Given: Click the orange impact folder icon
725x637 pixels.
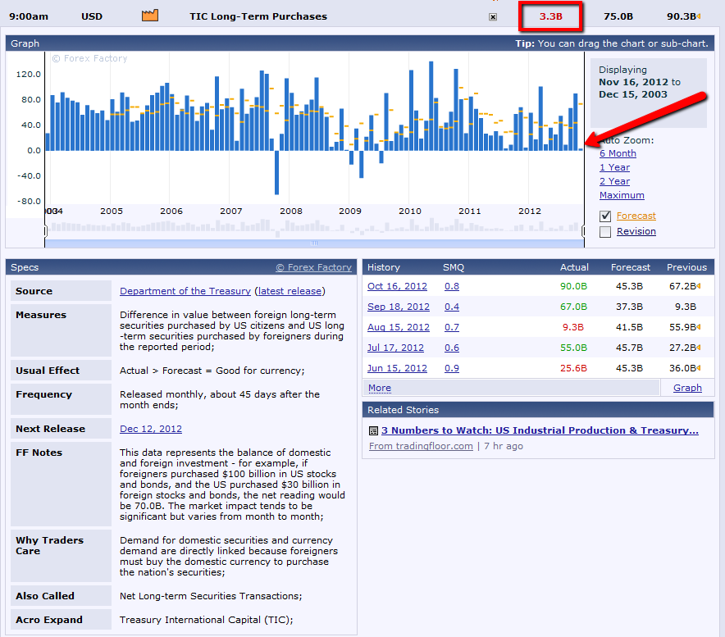Looking at the screenshot, I should coord(150,16).
